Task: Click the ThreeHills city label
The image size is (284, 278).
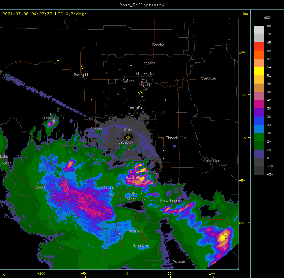Action: click(176, 138)
